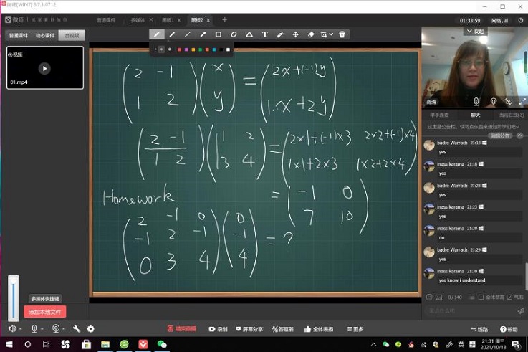Toggle the 全体禁言 mute-all checkbox
Image resolution: width=528 pixels, height=352 pixels.
(x=479, y=297)
